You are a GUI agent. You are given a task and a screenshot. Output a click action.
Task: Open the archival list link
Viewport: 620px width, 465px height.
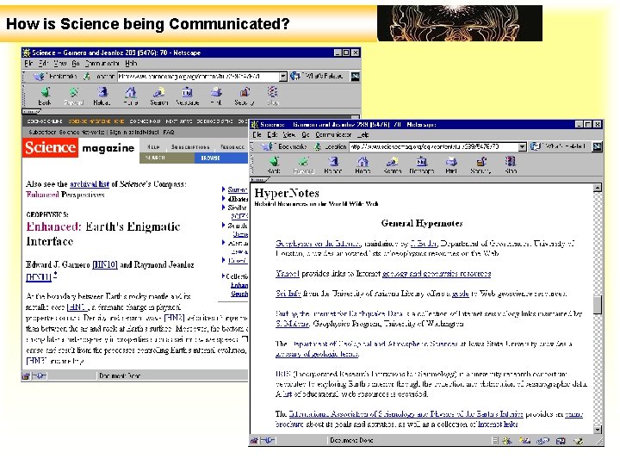90,184
